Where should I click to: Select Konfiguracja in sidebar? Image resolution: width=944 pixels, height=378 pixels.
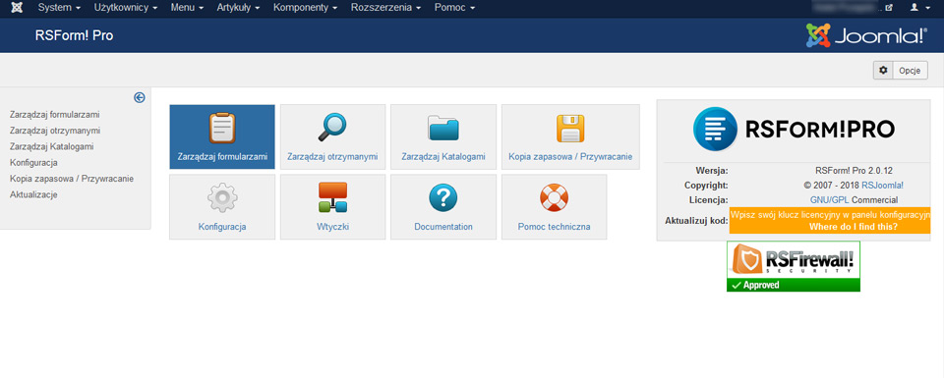(33, 163)
